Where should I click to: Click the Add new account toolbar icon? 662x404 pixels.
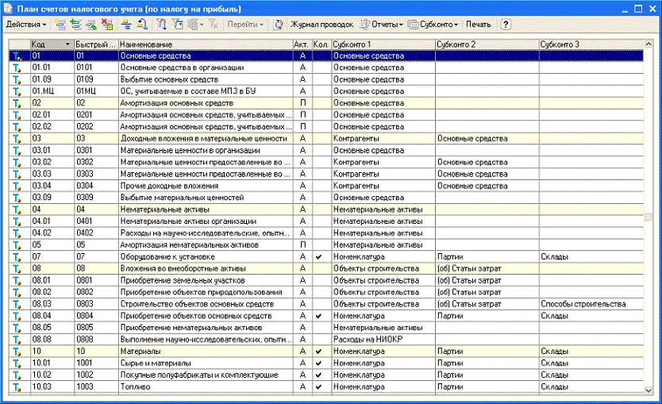point(61,25)
